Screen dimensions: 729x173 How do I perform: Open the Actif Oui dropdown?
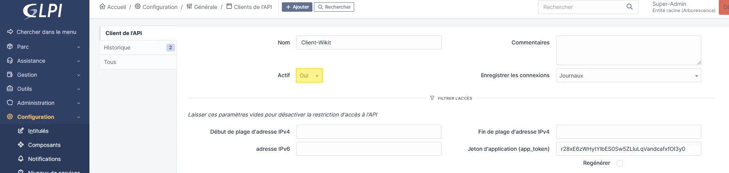pyautogui.click(x=309, y=76)
